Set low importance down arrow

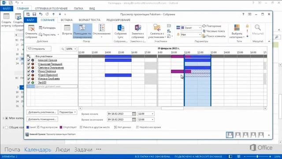click(x=247, y=36)
